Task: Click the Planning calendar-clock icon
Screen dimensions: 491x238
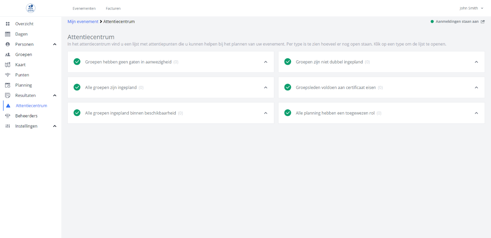Action: pos(8,85)
